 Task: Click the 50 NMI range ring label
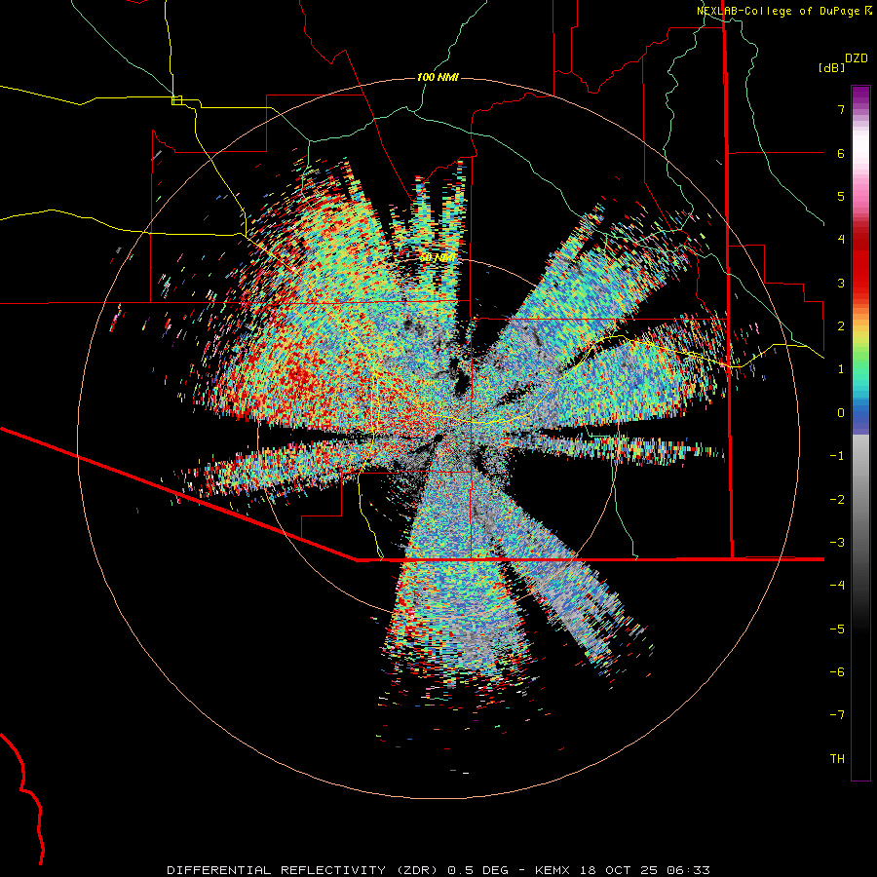coord(438,258)
